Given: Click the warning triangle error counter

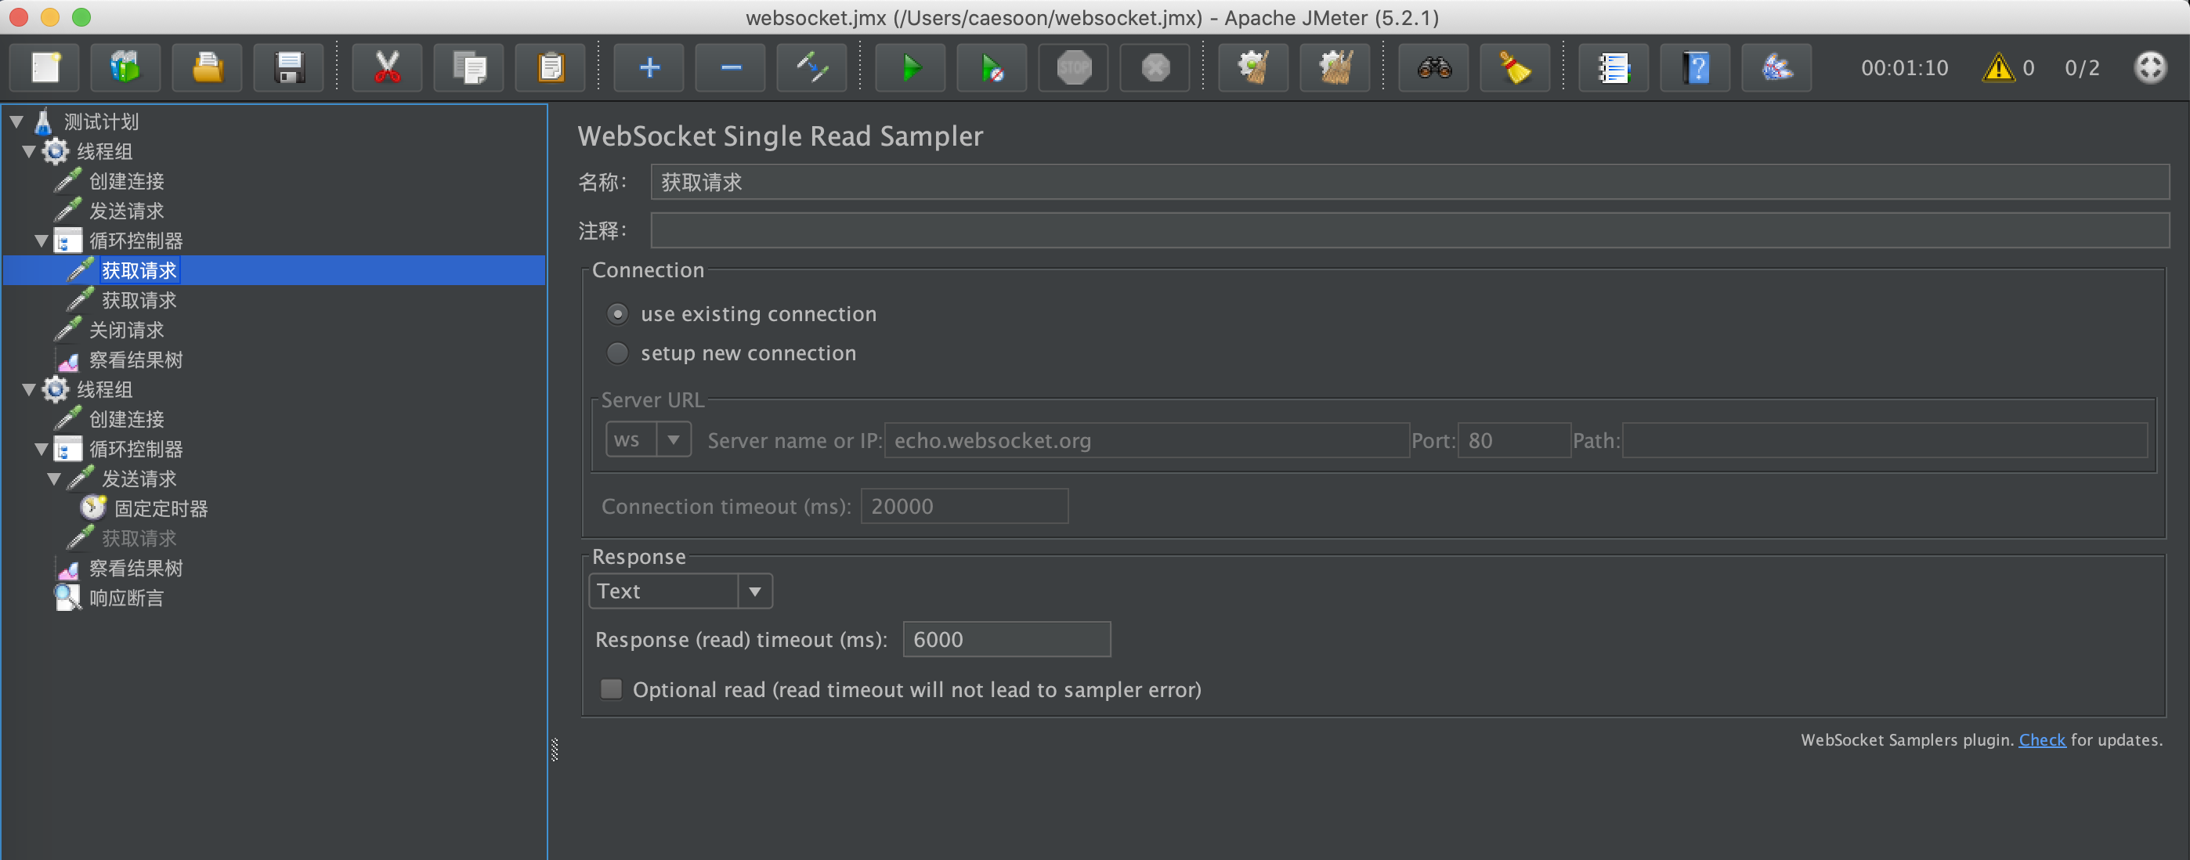Looking at the screenshot, I should 1998,68.
